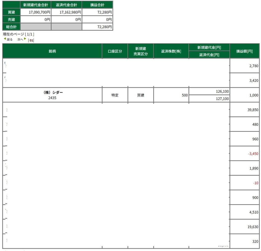Image resolution: width=261 pixels, height=251 pixels.
Task: Click the 口座区分 column header
Action: (x=115, y=51)
